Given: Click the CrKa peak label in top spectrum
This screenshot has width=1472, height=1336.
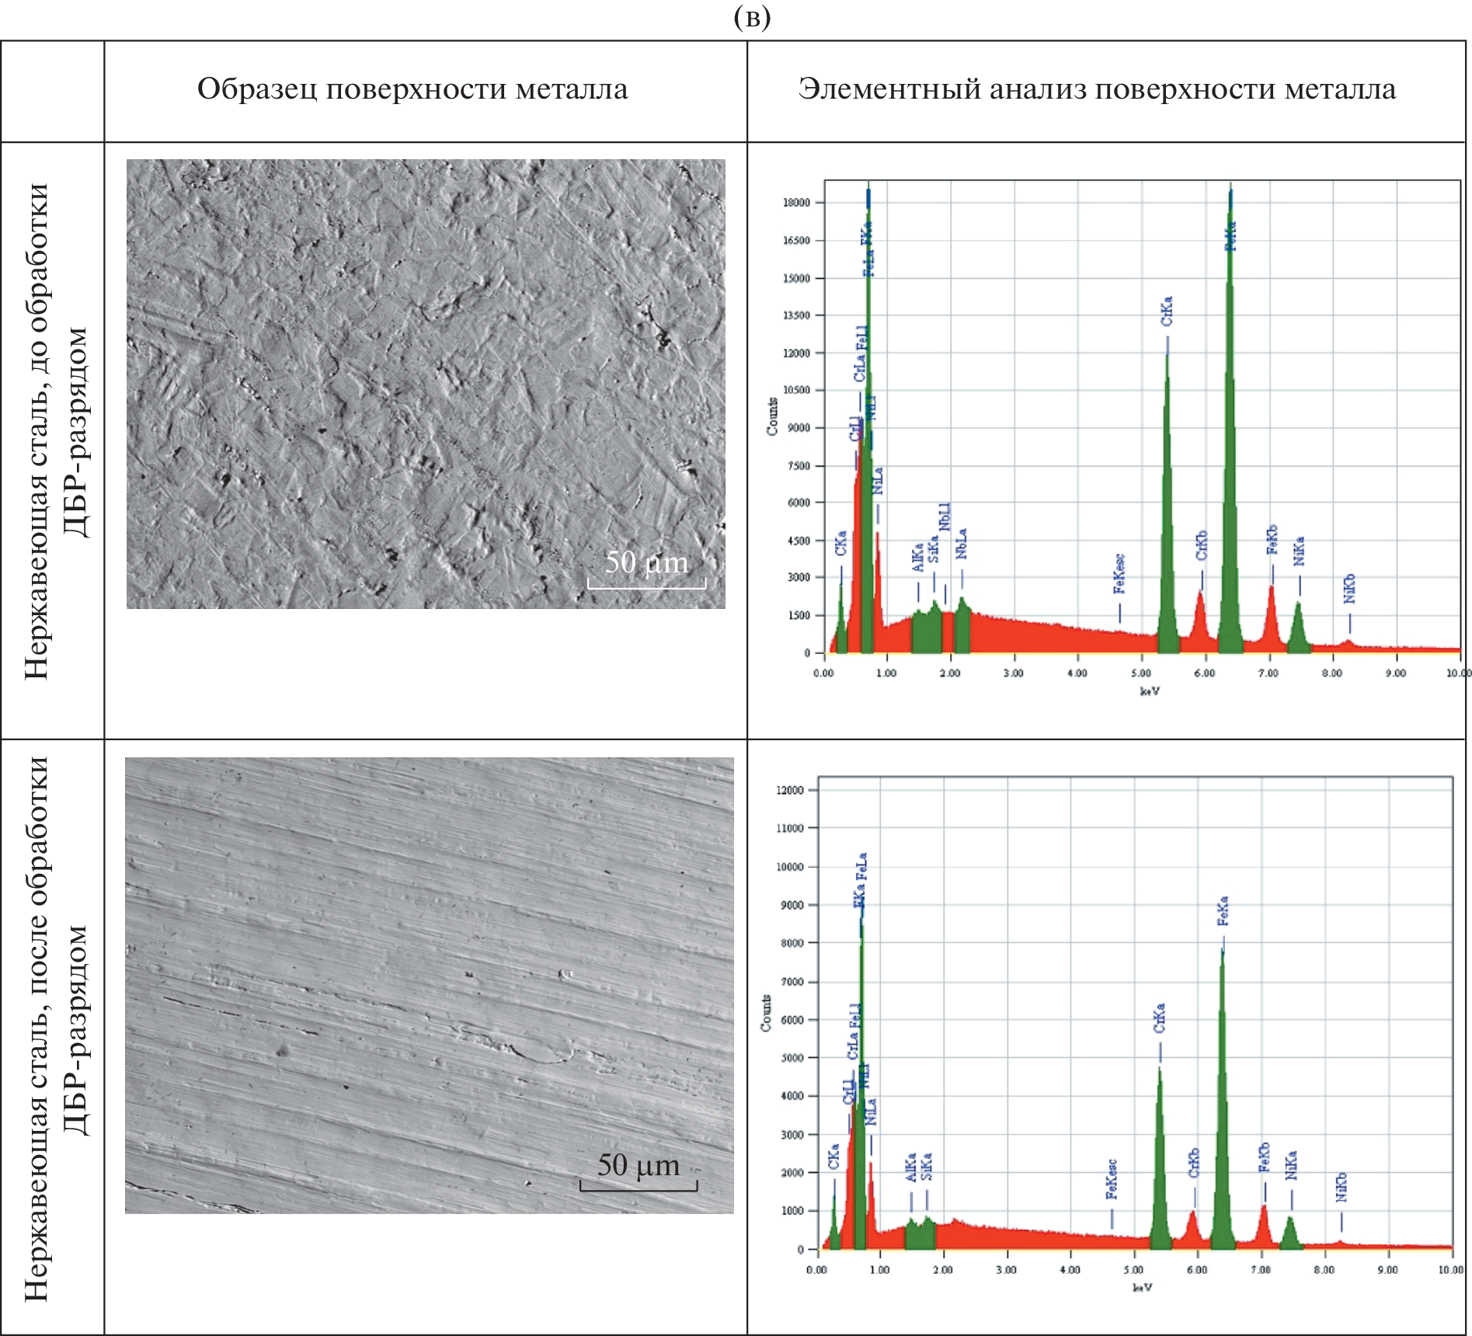Looking at the screenshot, I should pyautogui.click(x=1167, y=311).
